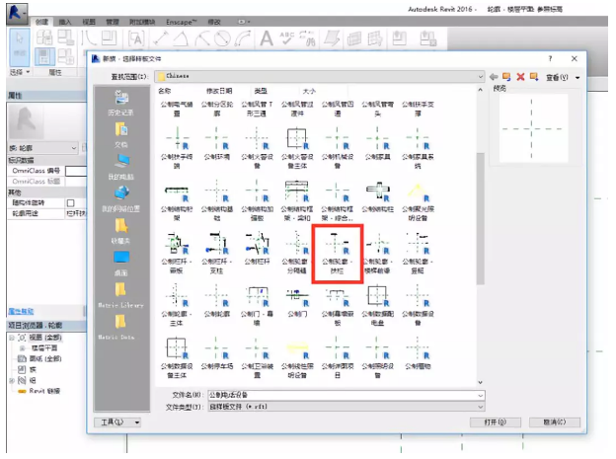Click the 取消(C) cancel button

click(x=555, y=422)
